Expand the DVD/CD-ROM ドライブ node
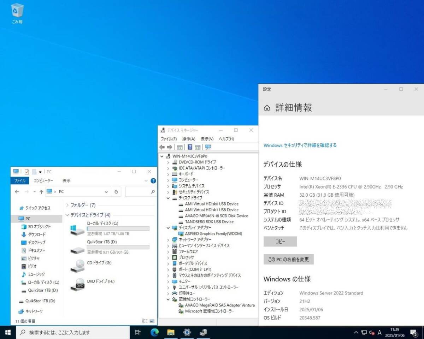This screenshot has height=339, width=424. coord(169,162)
